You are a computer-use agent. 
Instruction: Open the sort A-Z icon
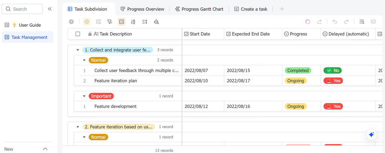[133, 22]
